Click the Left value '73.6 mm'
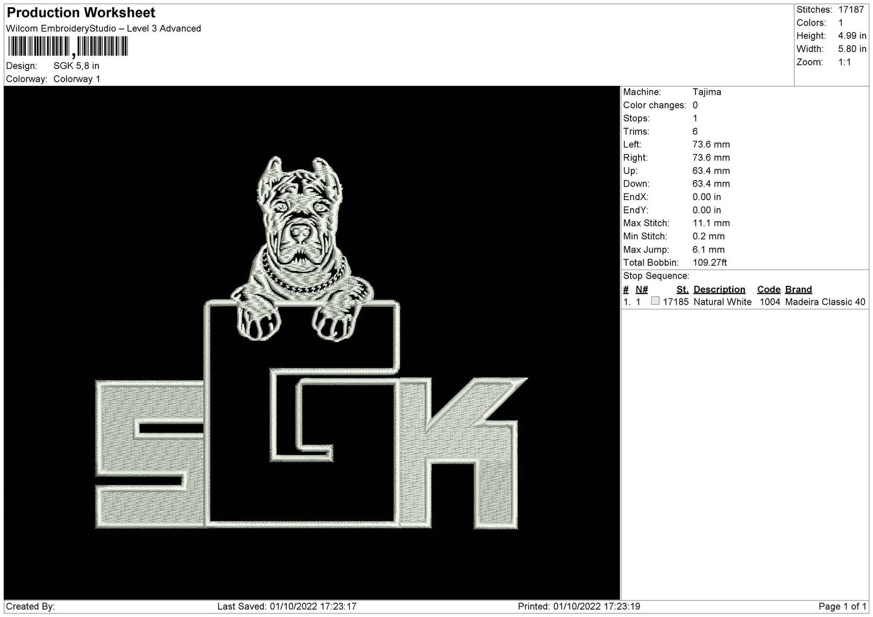Image resolution: width=873 pixels, height=617 pixels. [711, 144]
